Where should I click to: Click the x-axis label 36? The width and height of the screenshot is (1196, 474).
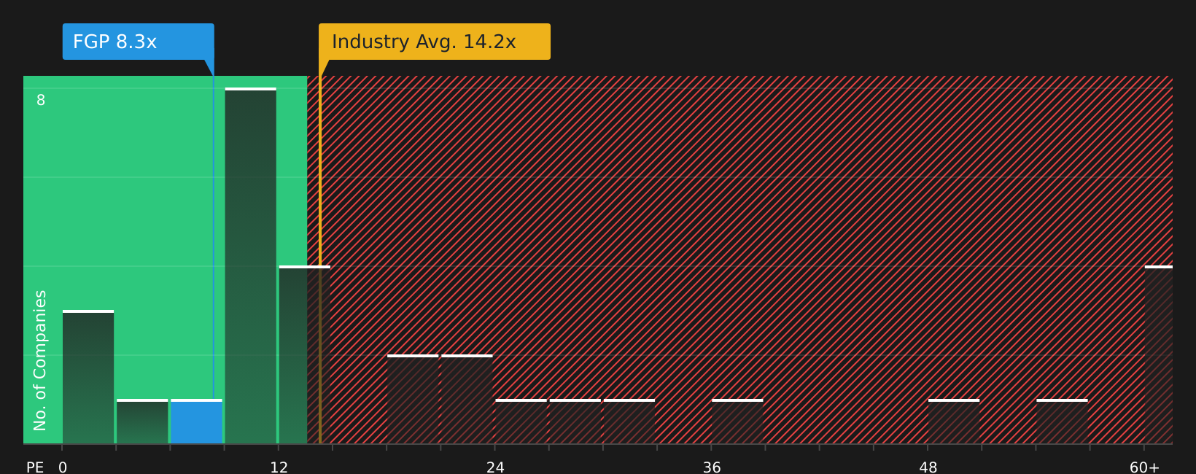click(712, 467)
